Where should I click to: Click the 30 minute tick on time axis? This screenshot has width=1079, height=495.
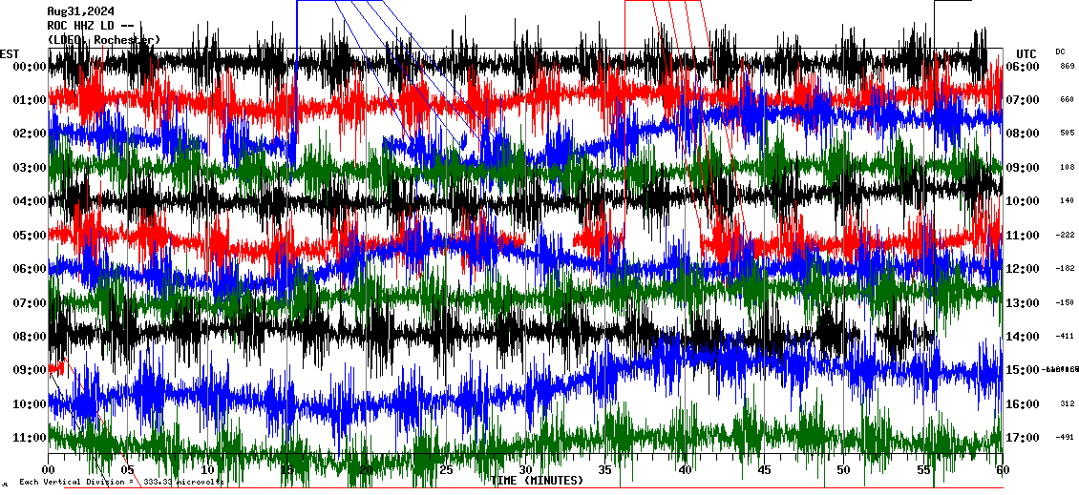[x=525, y=470]
